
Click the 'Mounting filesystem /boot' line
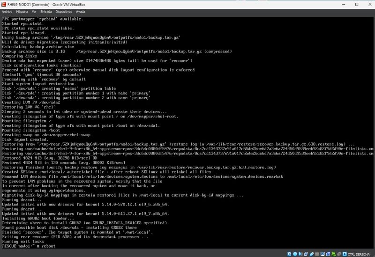click(x=31, y=130)
